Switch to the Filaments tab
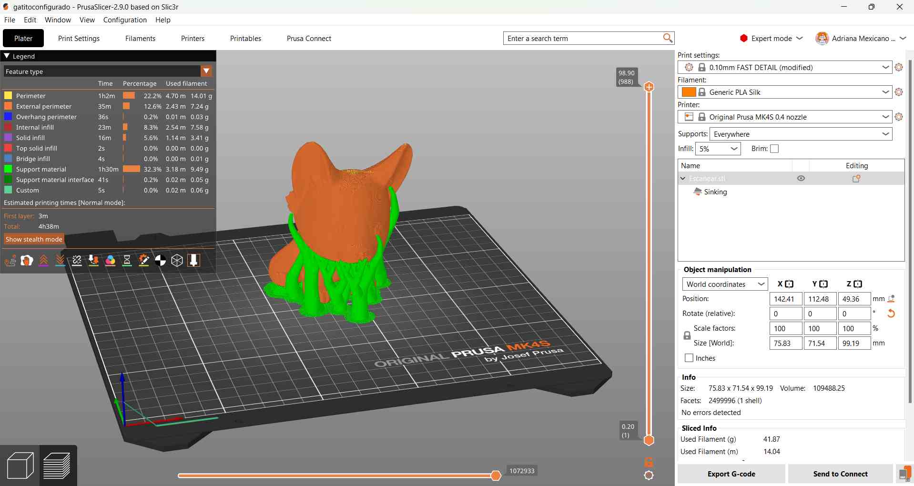The height and width of the screenshot is (486, 914). click(140, 39)
